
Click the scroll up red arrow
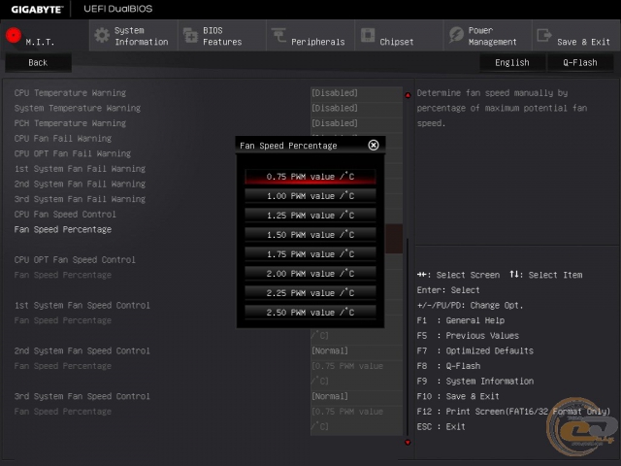tap(408, 95)
